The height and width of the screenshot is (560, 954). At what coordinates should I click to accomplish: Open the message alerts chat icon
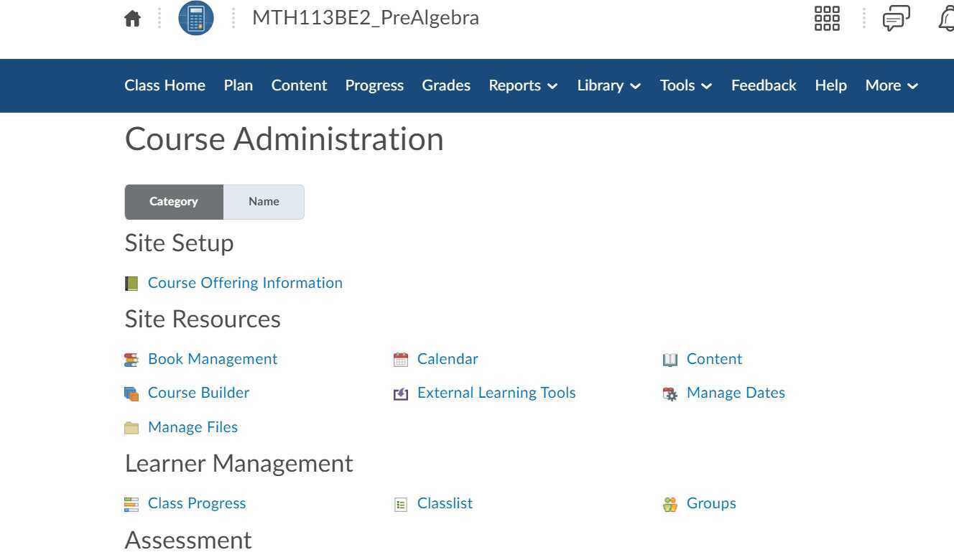(x=896, y=19)
